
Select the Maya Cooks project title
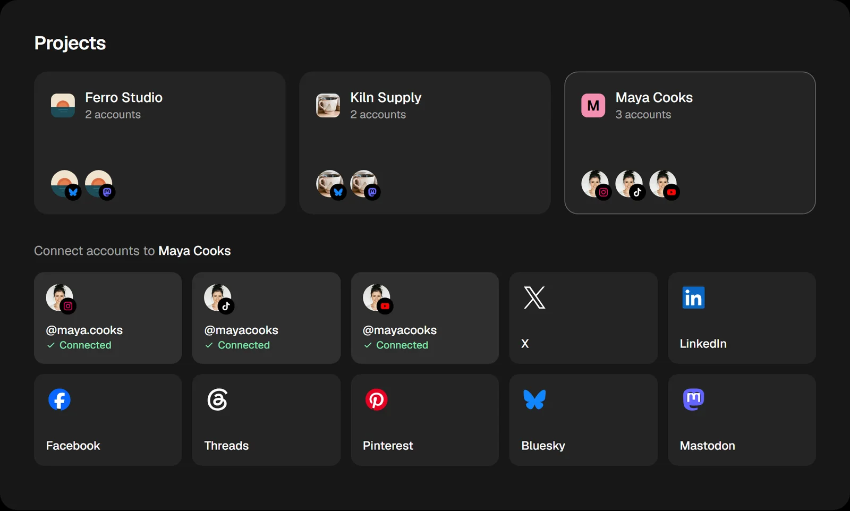click(x=654, y=98)
